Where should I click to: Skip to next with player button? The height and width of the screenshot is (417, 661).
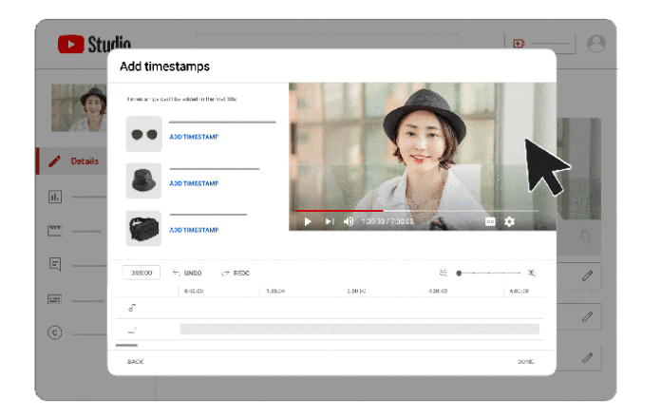[x=330, y=221]
